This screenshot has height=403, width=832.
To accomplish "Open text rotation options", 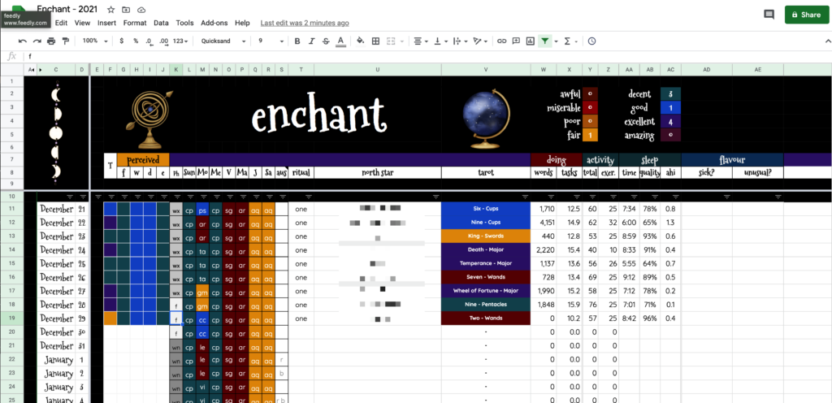I will tap(479, 41).
